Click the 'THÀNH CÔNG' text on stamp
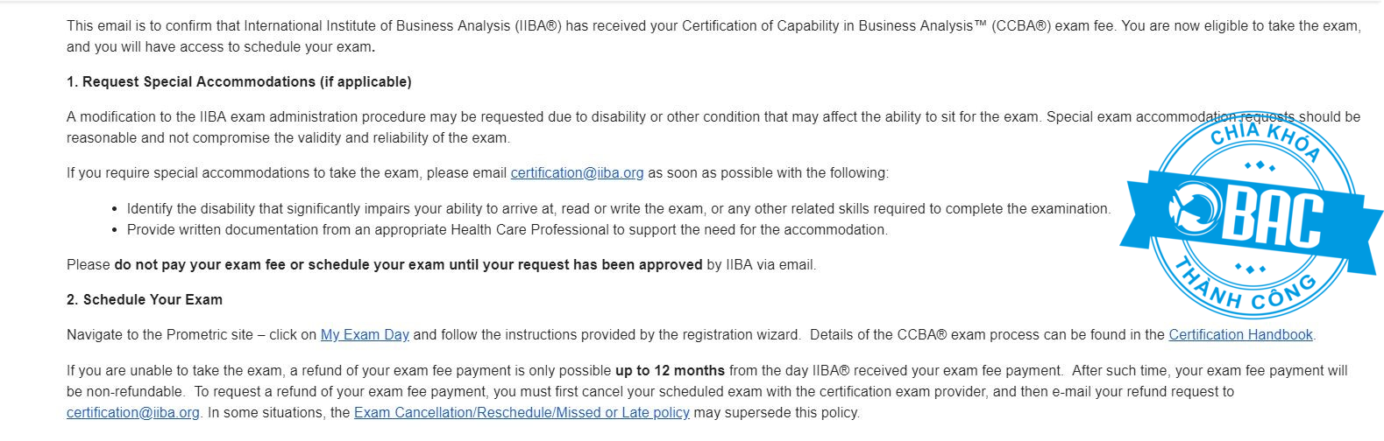Screen dimensions: 1384x441 click(1245, 286)
